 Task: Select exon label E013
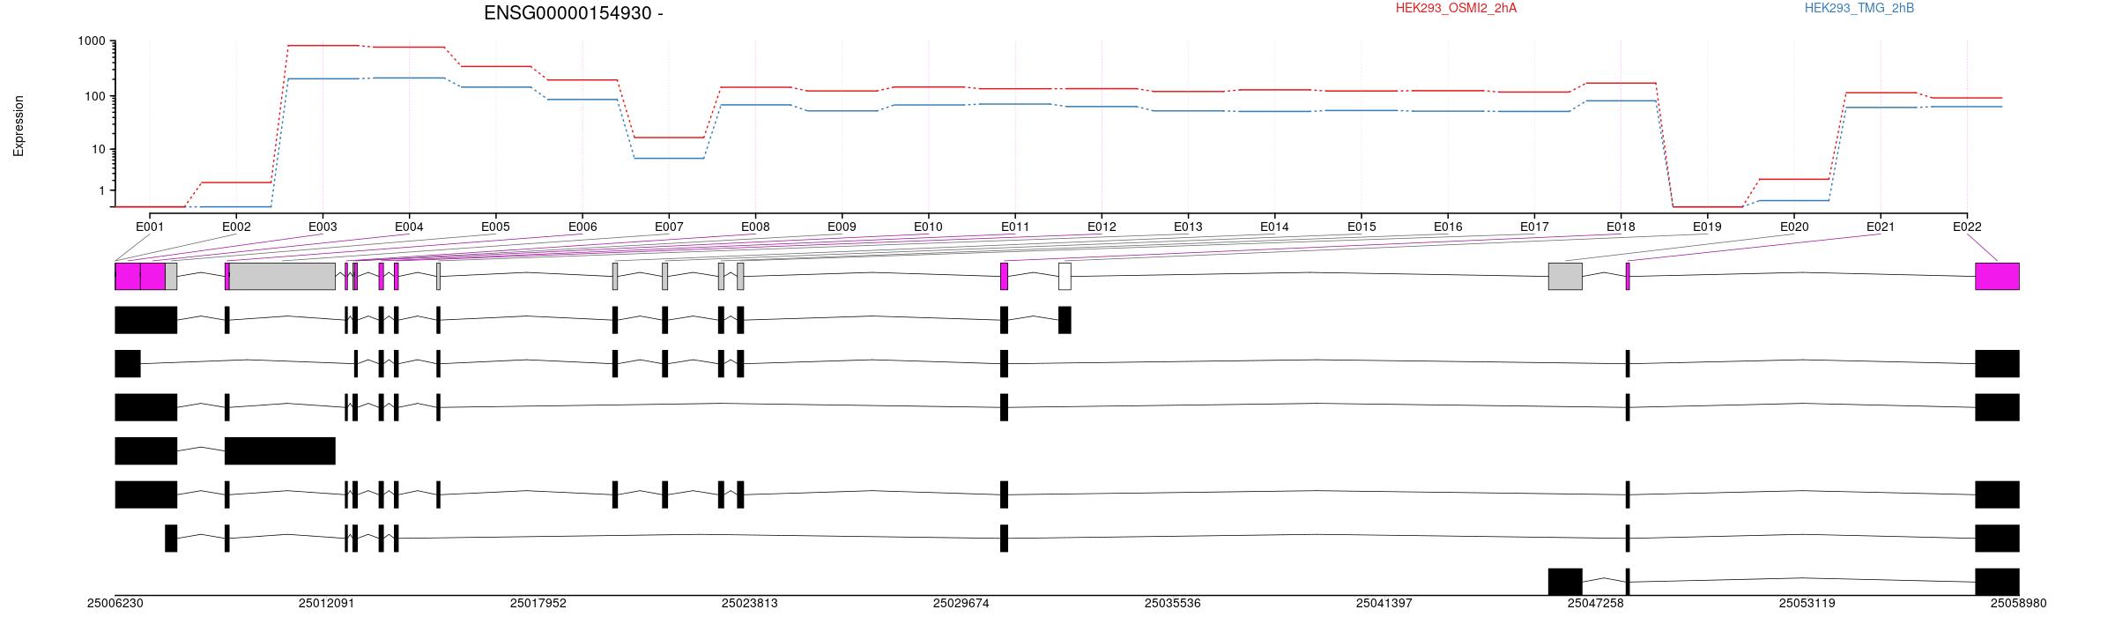(x=1188, y=227)
